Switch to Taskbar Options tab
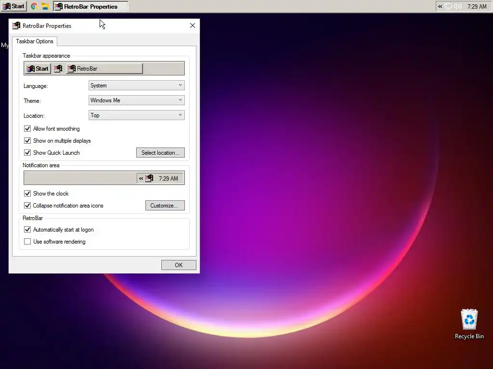493x369 pixels. (x=35, y=41)
